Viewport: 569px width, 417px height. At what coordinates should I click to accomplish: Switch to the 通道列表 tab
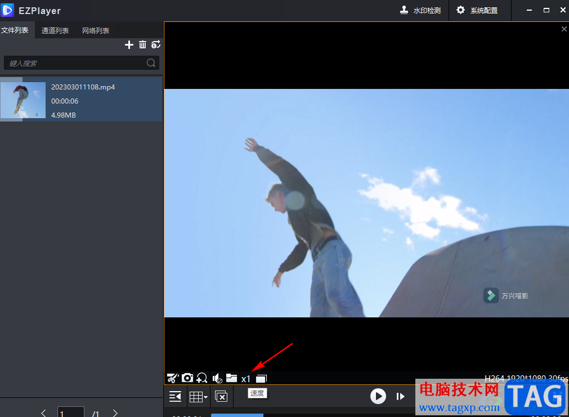tap(55, 30)
